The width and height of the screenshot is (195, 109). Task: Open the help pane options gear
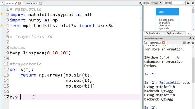coord(193,3)
